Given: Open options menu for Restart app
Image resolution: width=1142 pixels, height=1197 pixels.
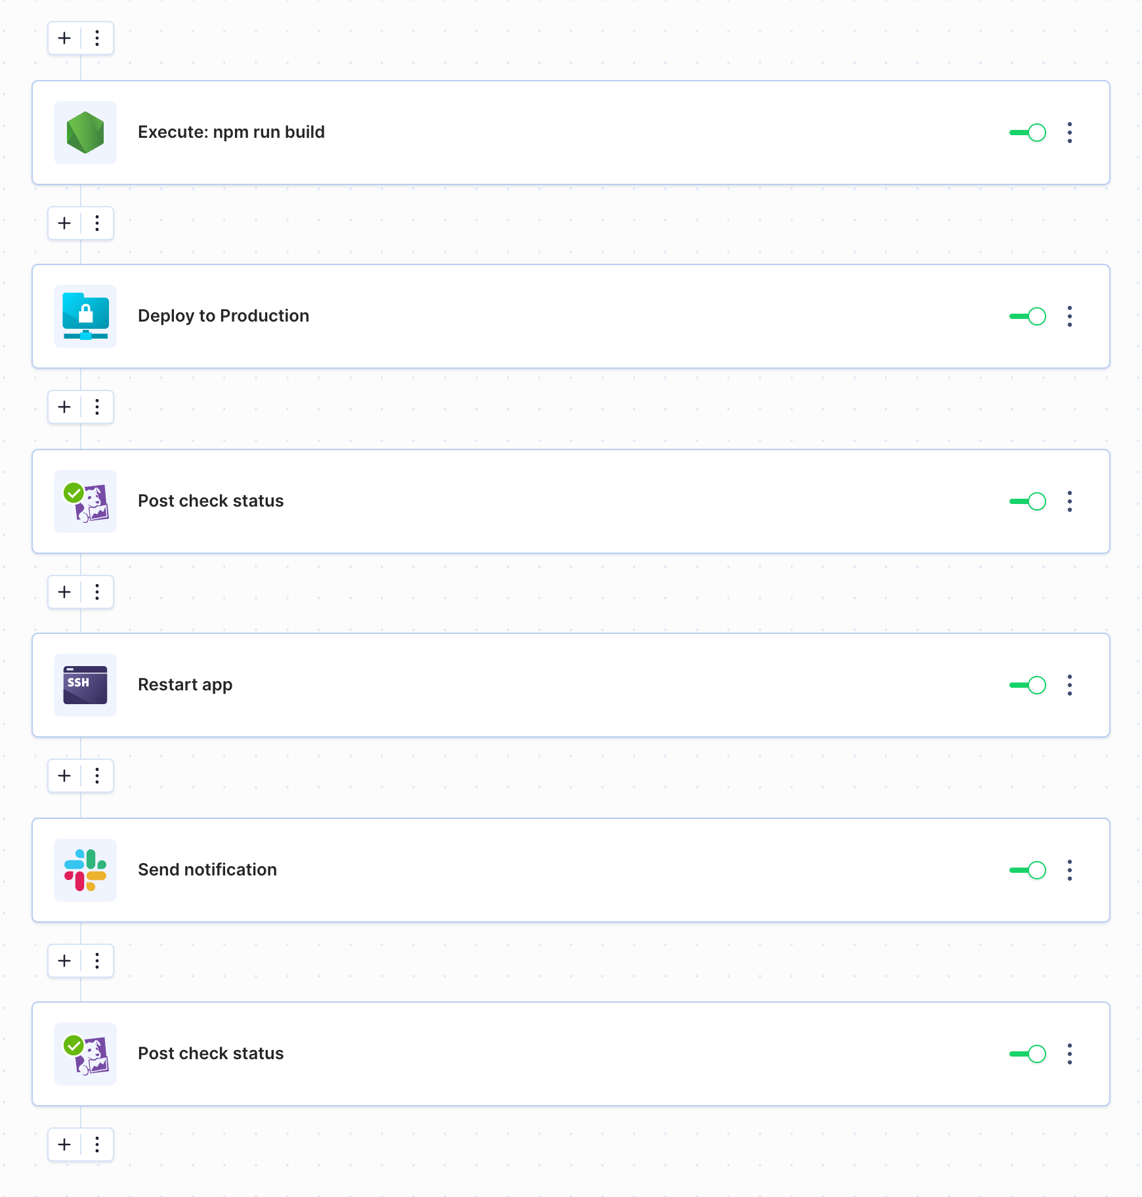Looking at the screenshot, I should tap(1070, 685).
